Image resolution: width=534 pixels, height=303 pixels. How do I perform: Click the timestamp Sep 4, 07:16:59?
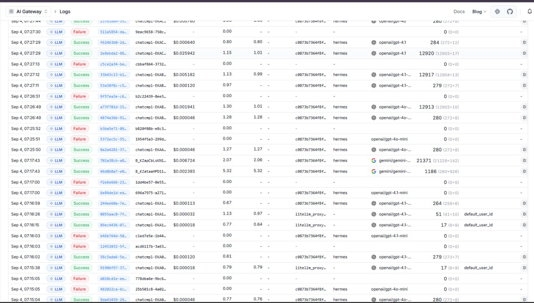click(x=25, y=203)
